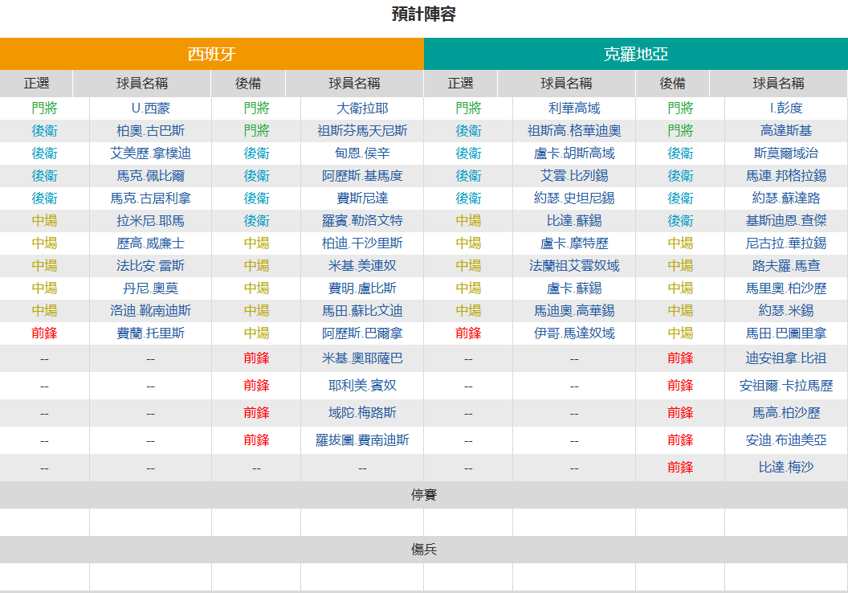Image resolution: width=848 pixels, height=593 pixels.
Task: Click substitute 祖斯芬馬天尼斯
Action: click(362, 130)
